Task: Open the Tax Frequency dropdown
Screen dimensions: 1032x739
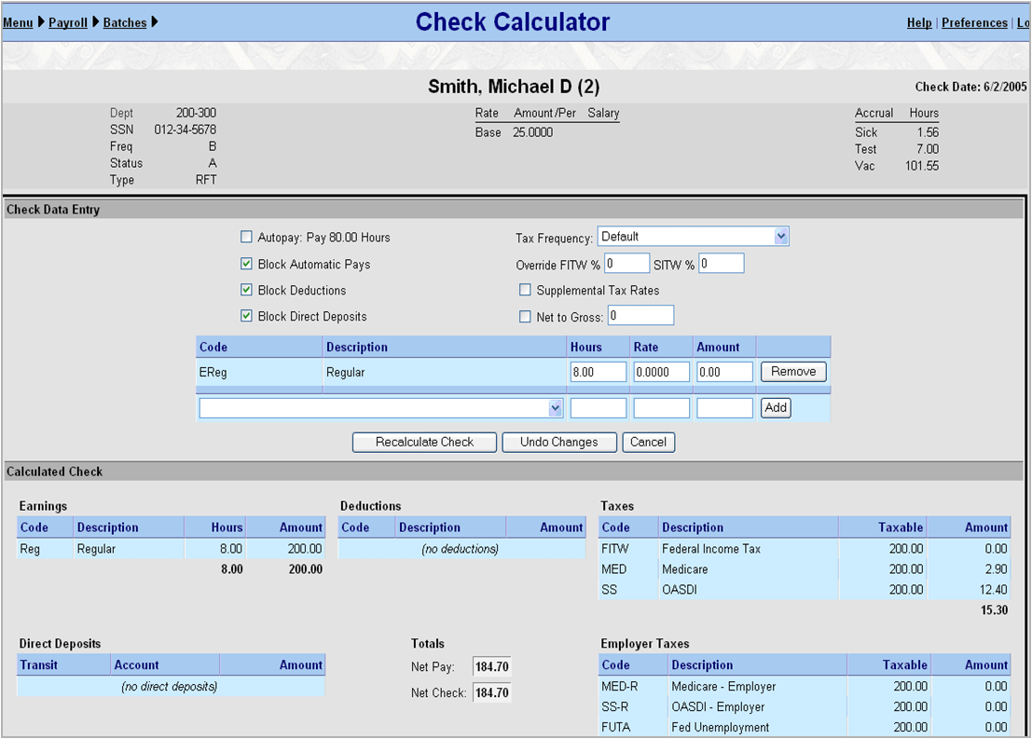Action: click(x=693, y=237)
